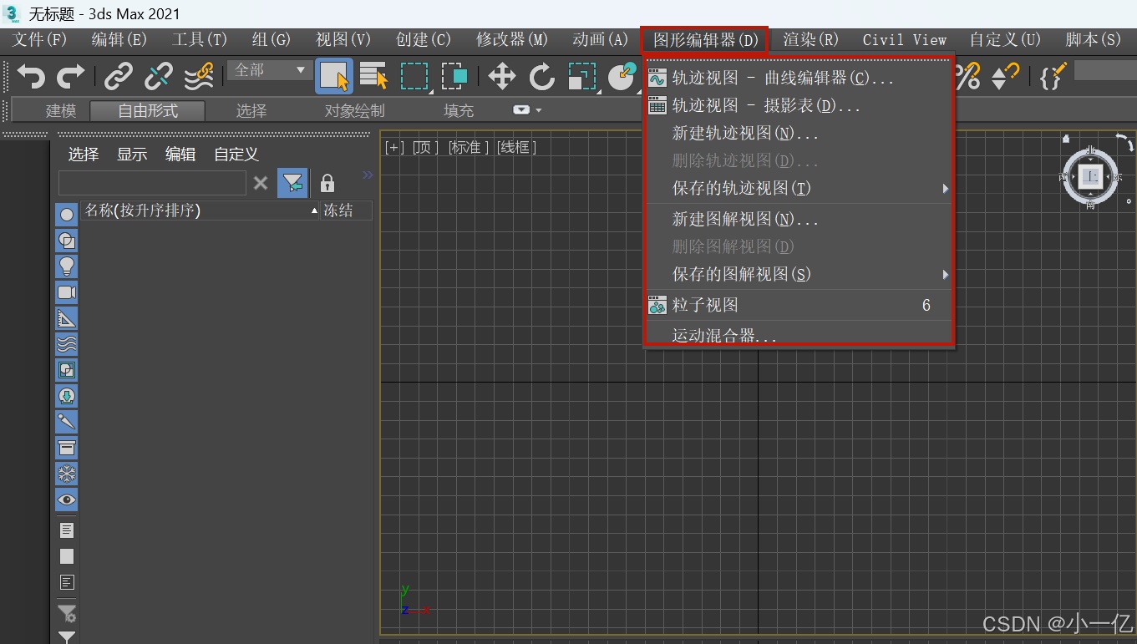Open scene explorer 自定义 menu

tap(236, 155)
